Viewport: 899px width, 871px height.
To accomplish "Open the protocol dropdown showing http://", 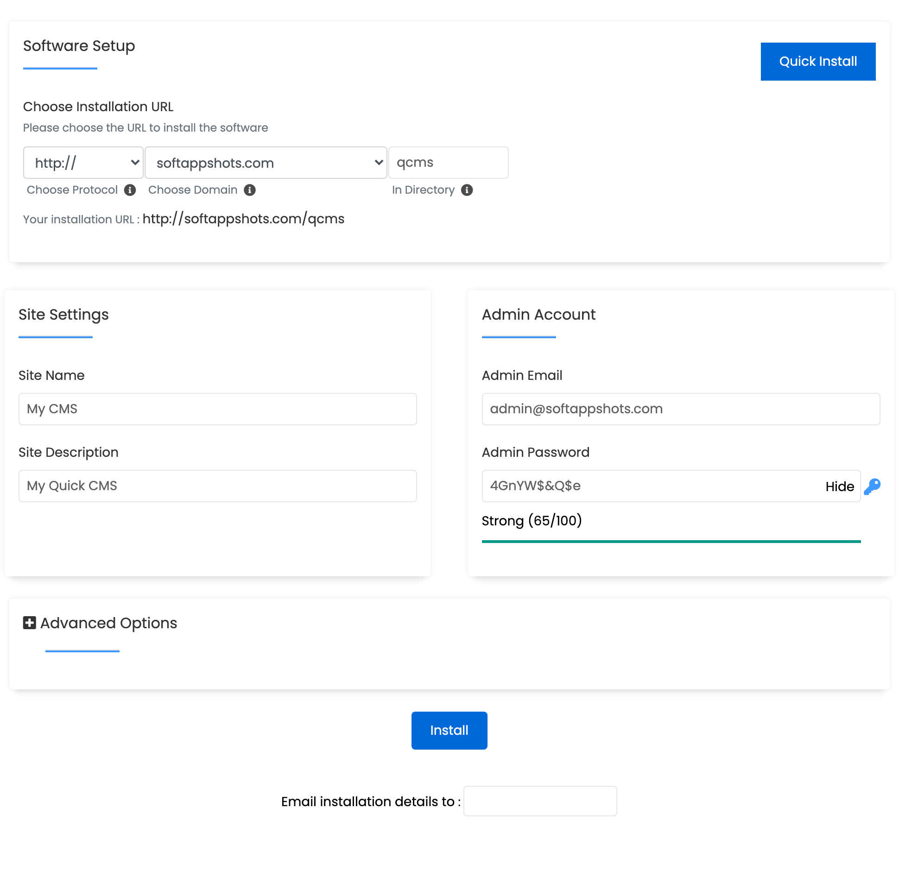I will pos(83,162).
